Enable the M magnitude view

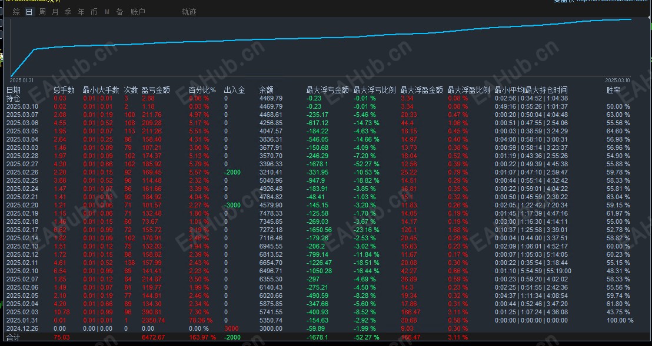(105, 11)
